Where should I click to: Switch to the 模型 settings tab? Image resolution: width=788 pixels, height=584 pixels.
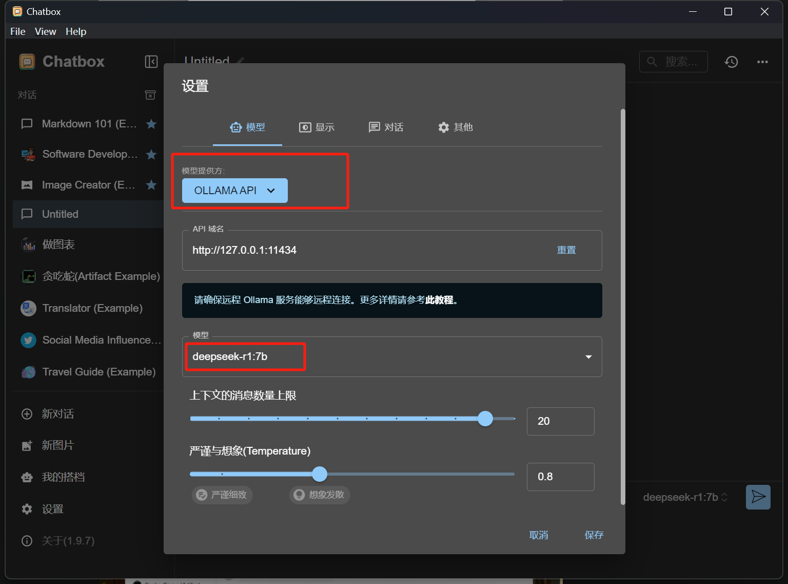click(248, 127)
